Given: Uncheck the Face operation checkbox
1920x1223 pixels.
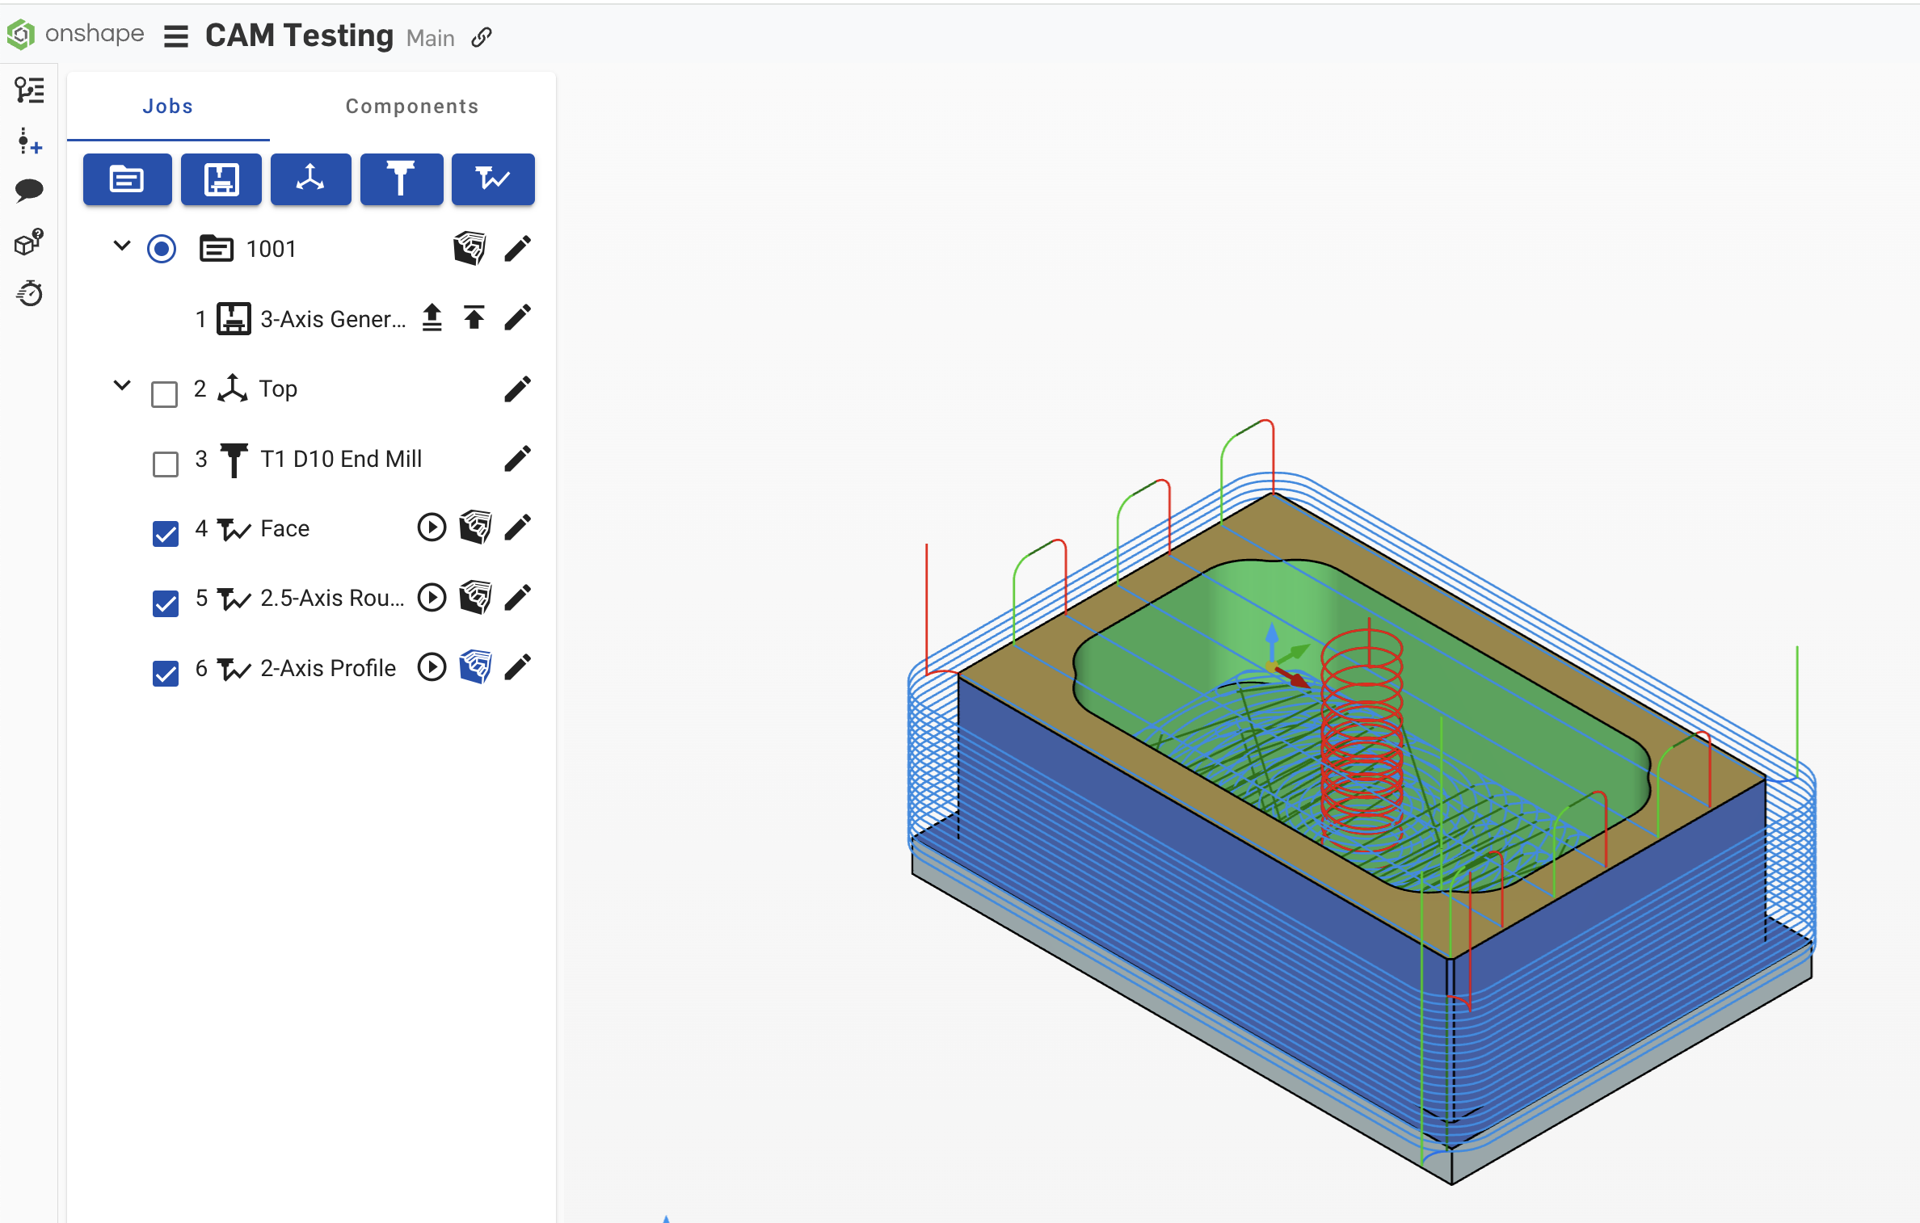Looking at the screenshot, I should pos(166,533).
